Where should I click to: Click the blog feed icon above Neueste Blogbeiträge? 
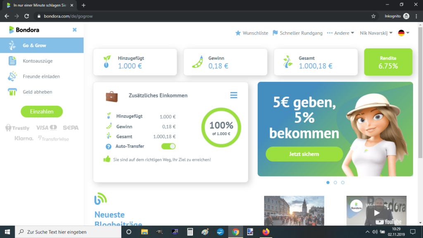click(x=100, y=199)
